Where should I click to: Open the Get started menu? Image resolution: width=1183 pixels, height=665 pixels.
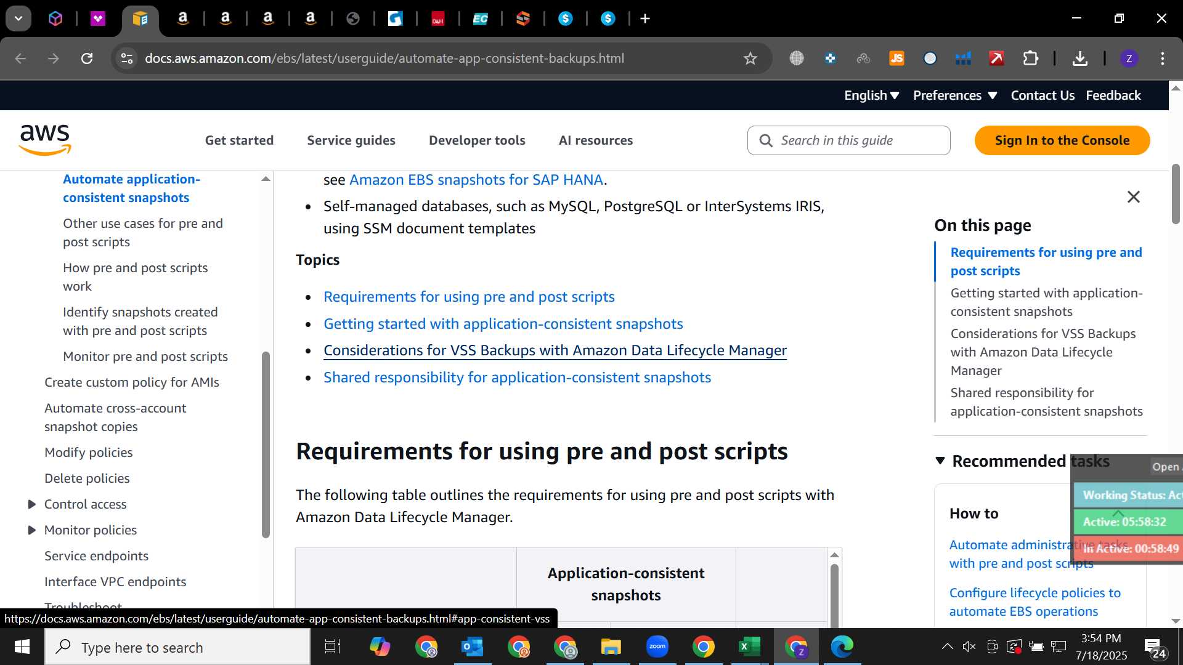(239, 140)
